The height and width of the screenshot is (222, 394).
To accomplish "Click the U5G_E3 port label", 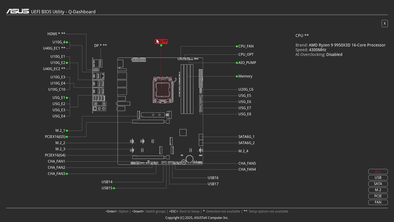I will [x=59, y=110].
